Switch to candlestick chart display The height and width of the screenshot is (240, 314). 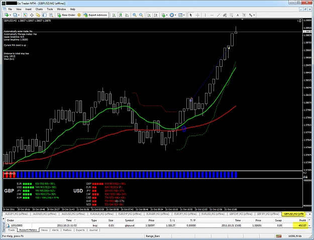(121, 15)
